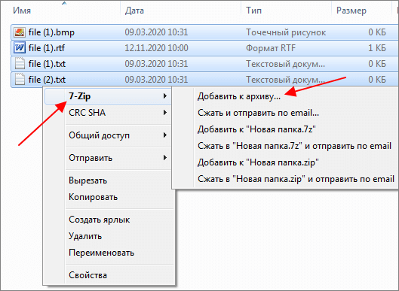Click type cell of file (1).txt row

(285, 64)
